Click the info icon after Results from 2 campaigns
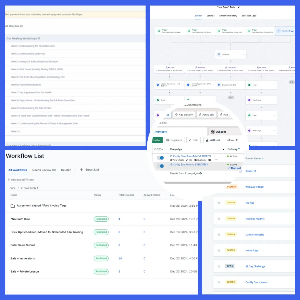Viewport: 300px width, 300px height. pos(201,173)
